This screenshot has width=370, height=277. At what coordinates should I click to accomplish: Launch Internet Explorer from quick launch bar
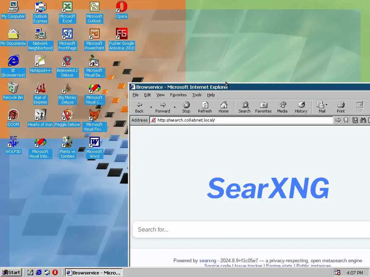(x=39, y=273)
